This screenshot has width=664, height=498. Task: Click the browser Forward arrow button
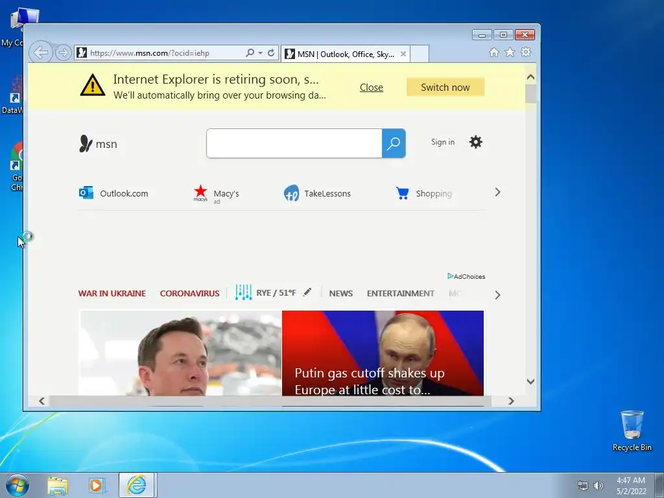pos(63,53)
